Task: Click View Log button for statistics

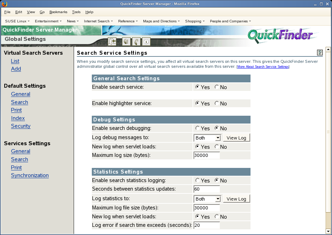Action: pos(236,199)
